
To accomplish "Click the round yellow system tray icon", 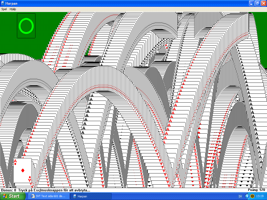I will click(252, 196).
